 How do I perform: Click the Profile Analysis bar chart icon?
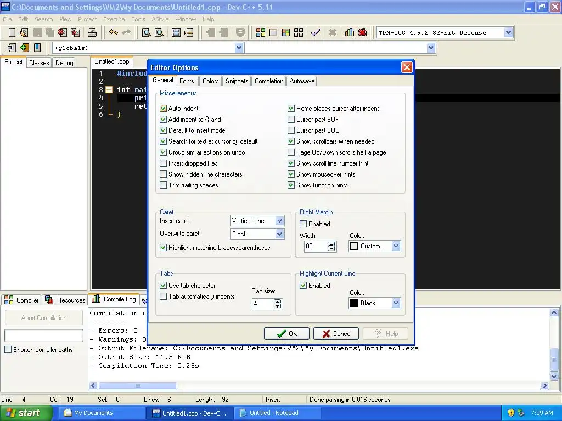click(x=350, y=32)
